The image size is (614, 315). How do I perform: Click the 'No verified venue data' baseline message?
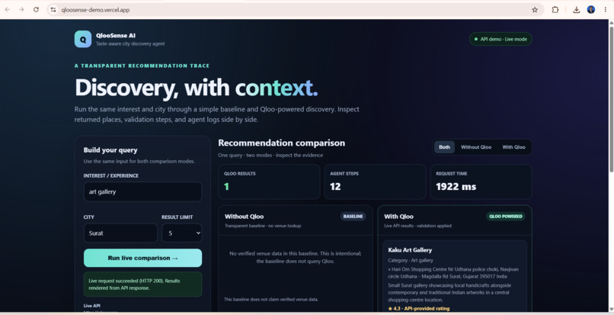pyautogui.click(x=296, y=257)
